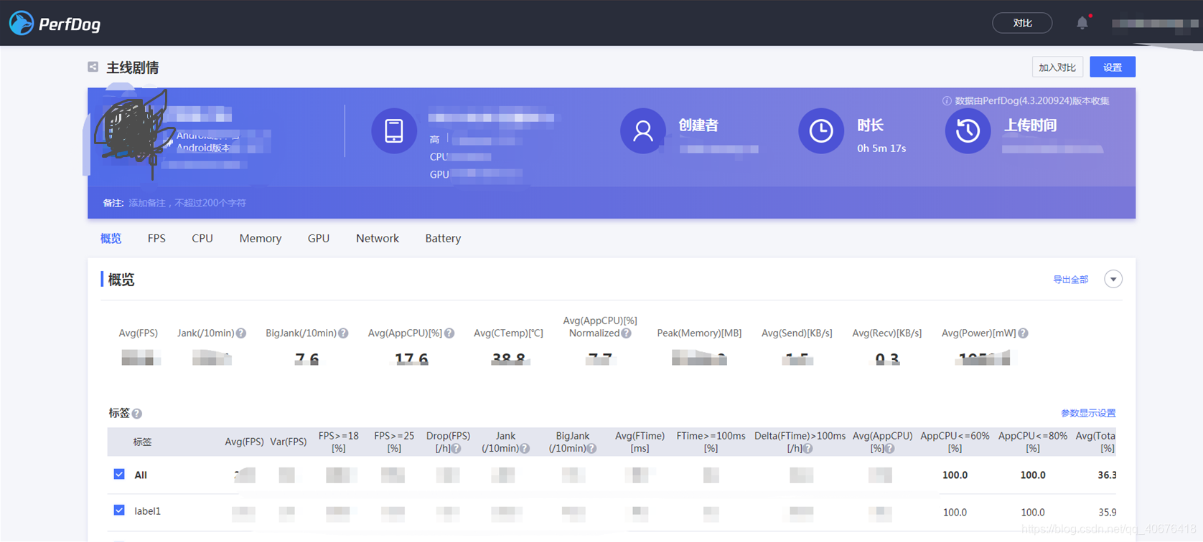Open the notification bell

pyautogui.click(x=1082, y=23)
